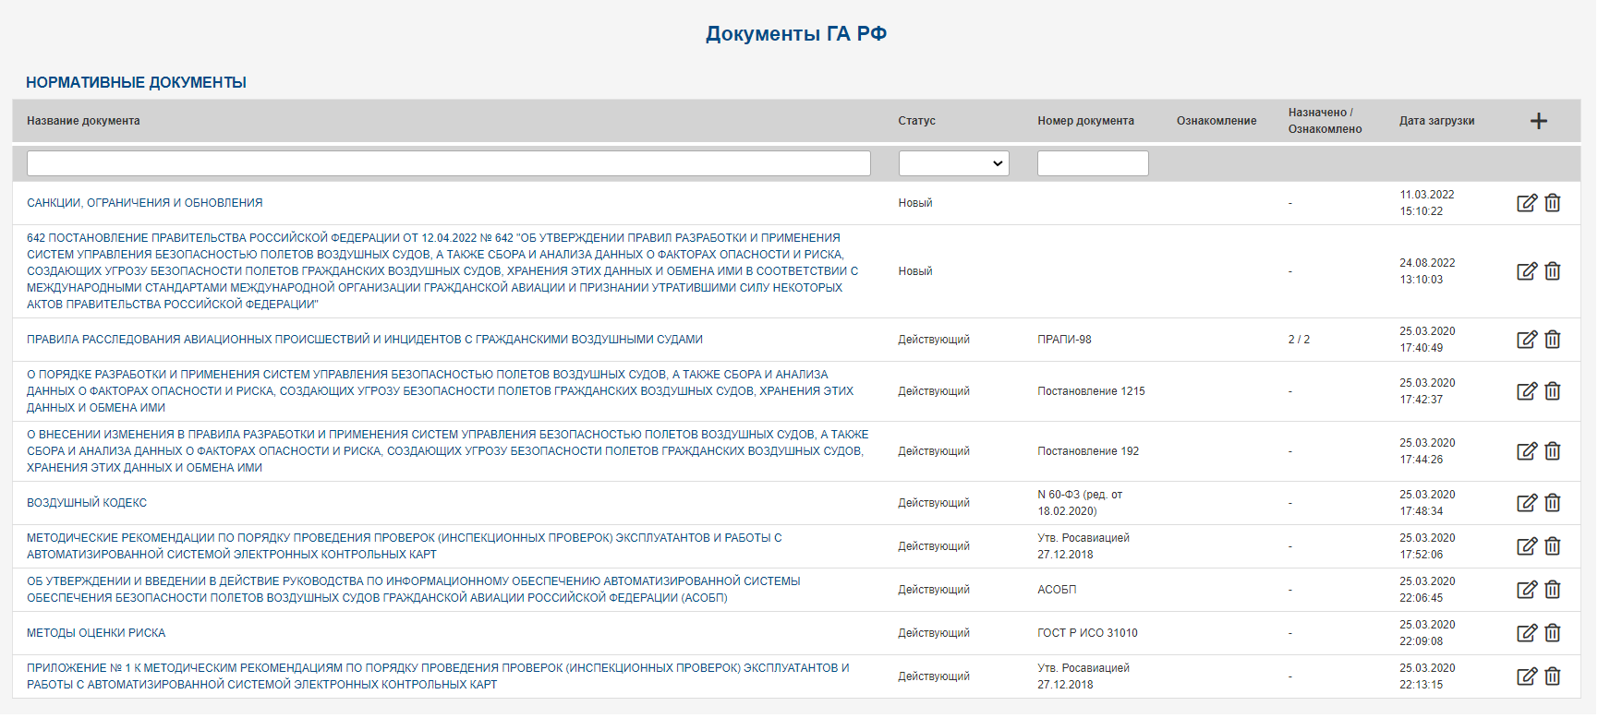Click the Номер документа column header

coord(1085,121)
